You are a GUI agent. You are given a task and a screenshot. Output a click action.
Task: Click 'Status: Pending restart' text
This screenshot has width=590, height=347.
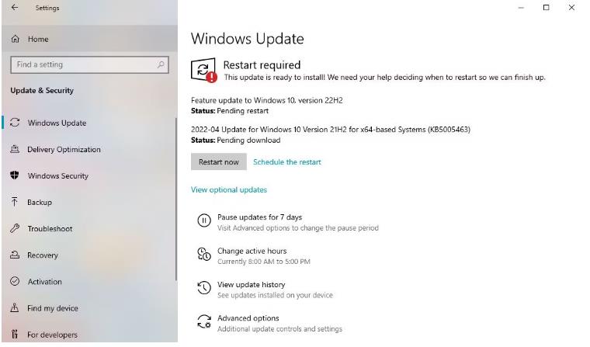tap(230, 111)
